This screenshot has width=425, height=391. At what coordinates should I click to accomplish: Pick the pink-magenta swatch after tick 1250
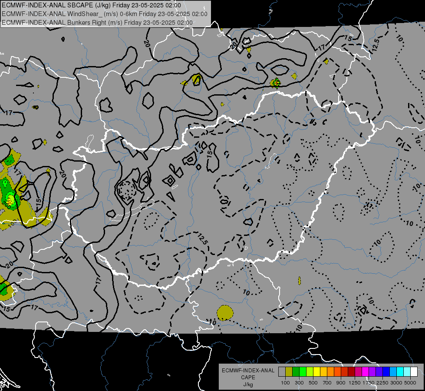pos(359,372)
